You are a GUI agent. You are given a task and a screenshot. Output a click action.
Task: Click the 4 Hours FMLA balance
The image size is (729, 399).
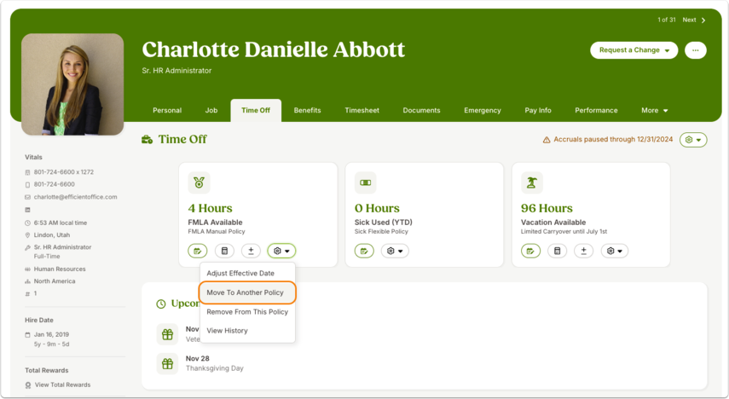click(x=210, y=208)
